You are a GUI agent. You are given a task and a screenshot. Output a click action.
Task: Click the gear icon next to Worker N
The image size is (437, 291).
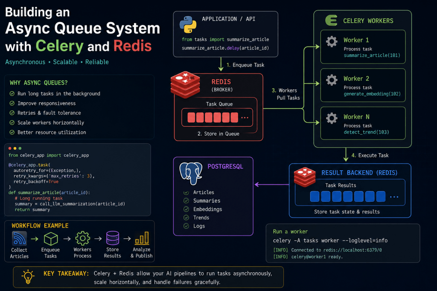tap(332, 118)
